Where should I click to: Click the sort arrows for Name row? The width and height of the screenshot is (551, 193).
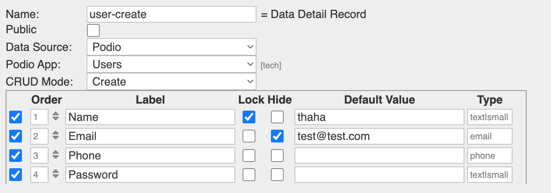coord(56,117)
